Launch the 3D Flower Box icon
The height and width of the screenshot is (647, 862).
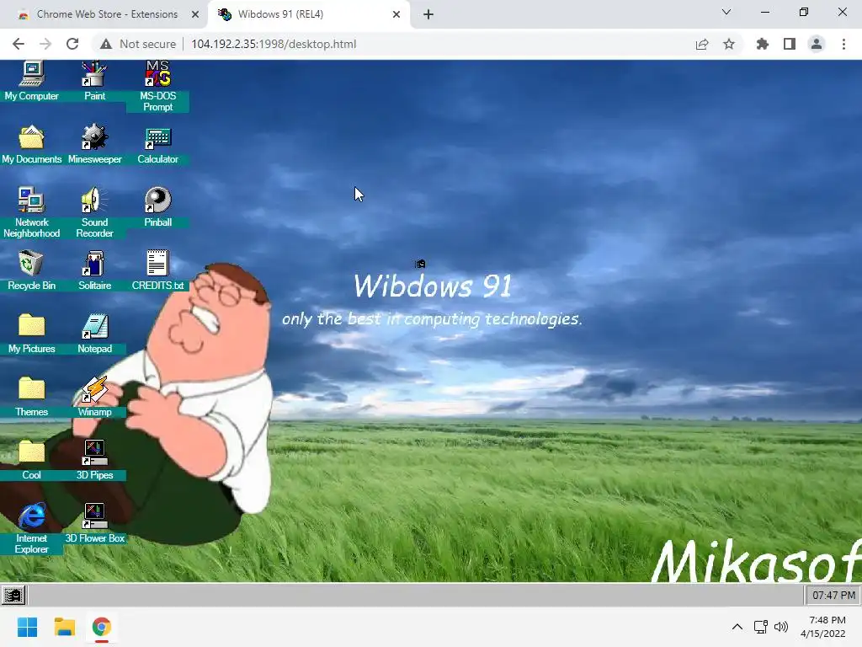(x=94, y=523)
